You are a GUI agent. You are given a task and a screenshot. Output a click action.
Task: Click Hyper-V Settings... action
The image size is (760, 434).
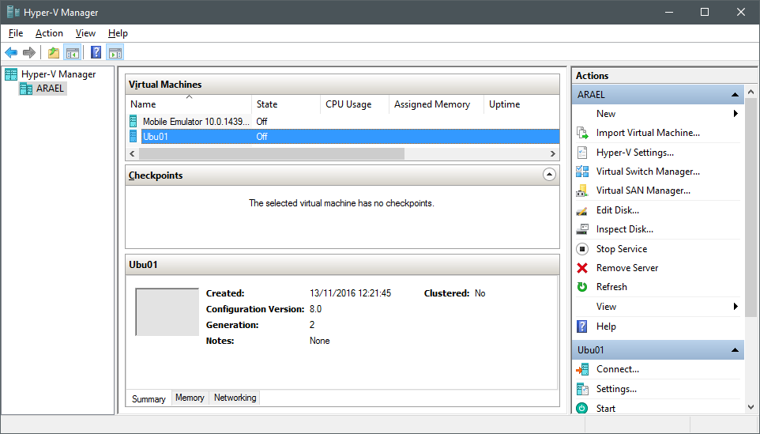(635, 153)
